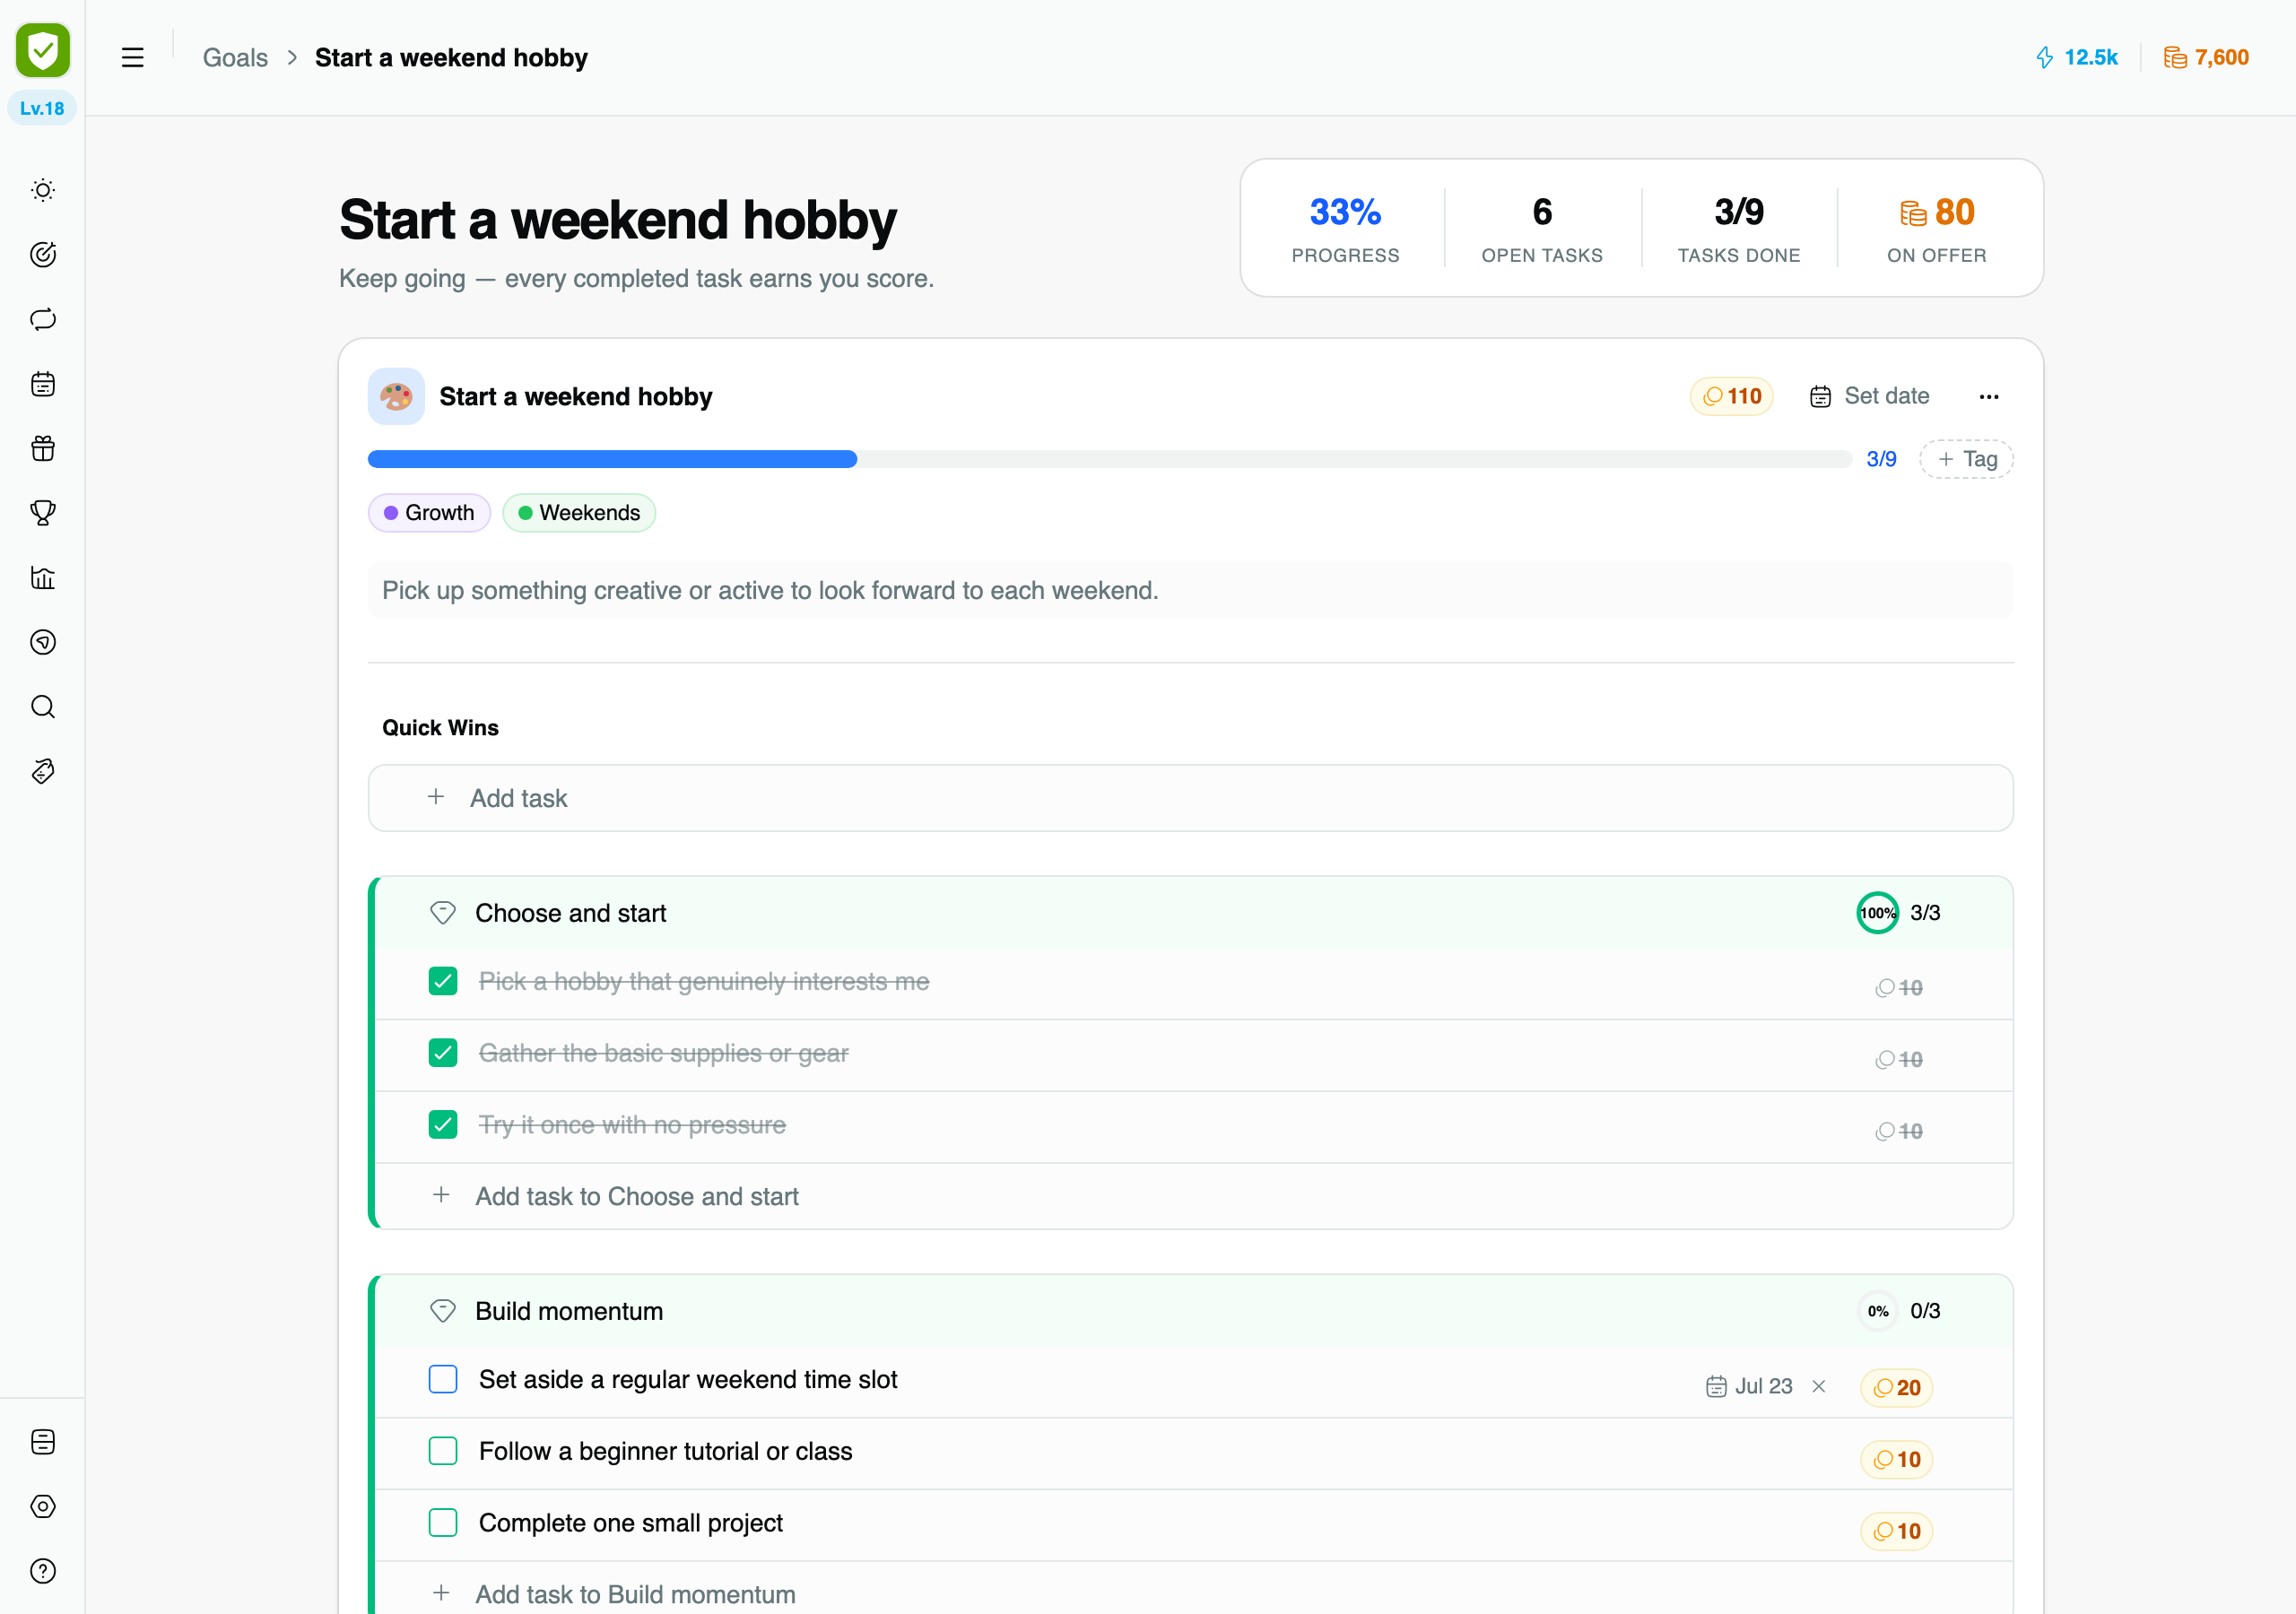The image size is (2296, 1614).
Task: Open the help question mark icon
Action: pyautogui.click(x=43, y=1571)
